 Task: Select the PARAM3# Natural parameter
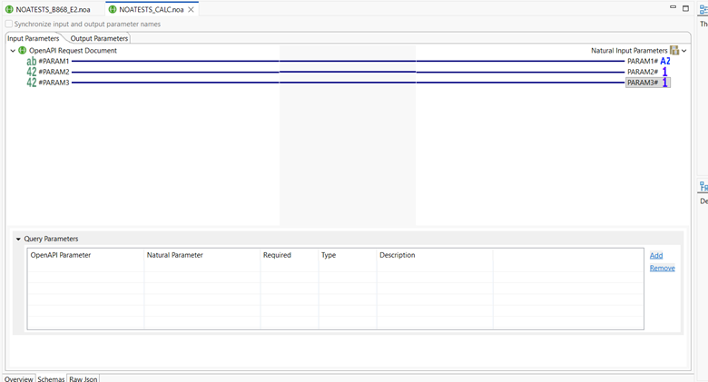(643, 83)
